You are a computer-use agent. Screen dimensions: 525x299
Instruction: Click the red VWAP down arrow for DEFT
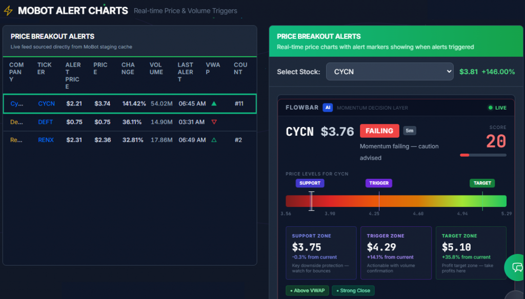pos(214,122)
